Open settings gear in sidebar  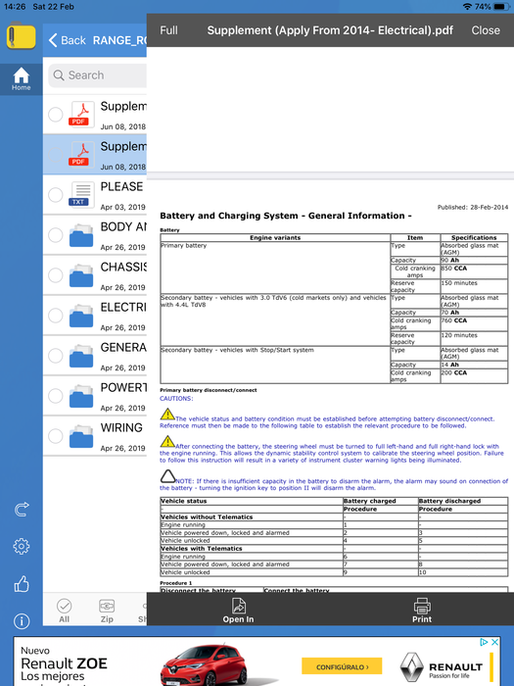click(x=21, y=546)
